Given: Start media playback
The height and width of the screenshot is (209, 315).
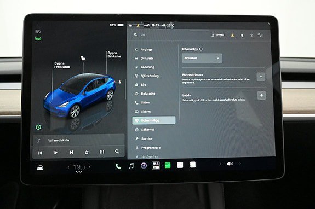Looking at the screenshot, I should click(56, 153).
